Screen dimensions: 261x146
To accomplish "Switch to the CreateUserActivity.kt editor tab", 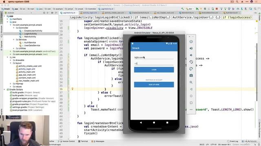I will [x=140, y=13].
